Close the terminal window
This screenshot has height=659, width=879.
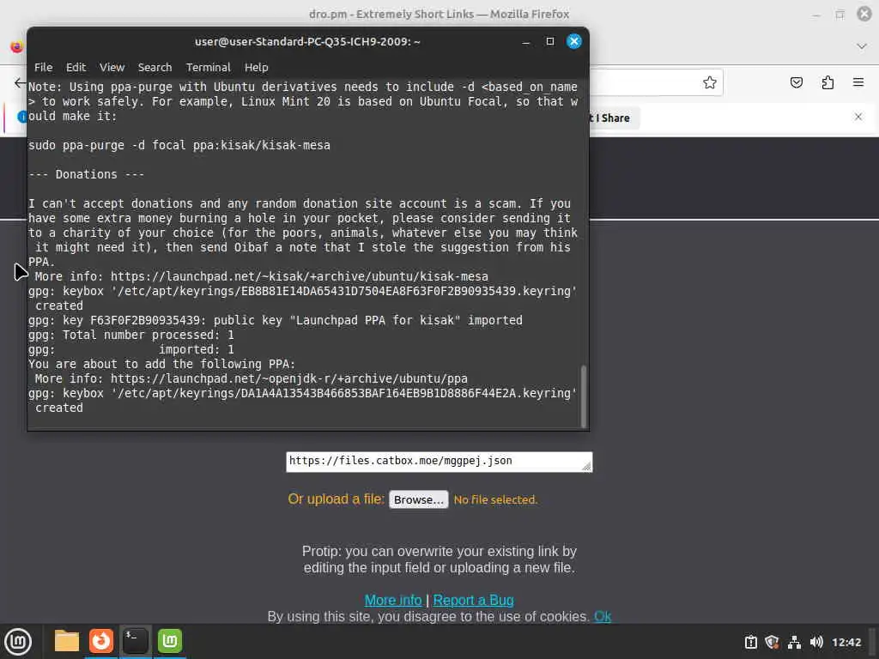tap(574, 41)
